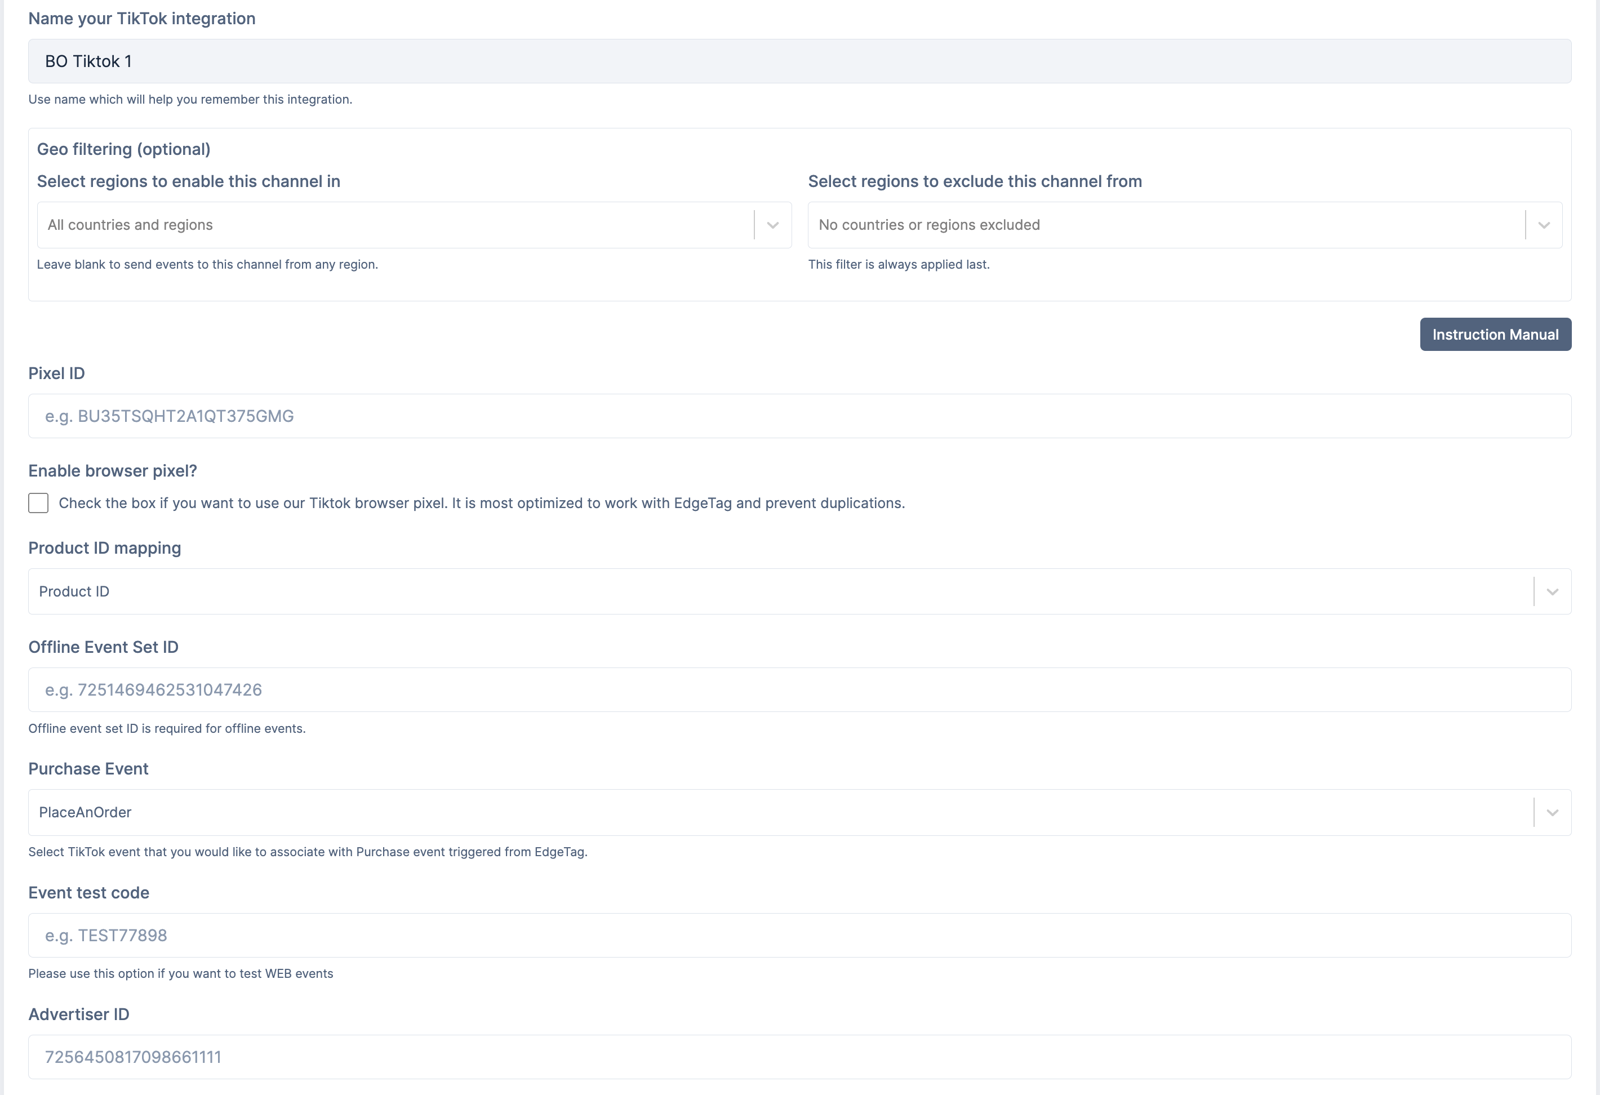Click the Product ID mapping chevron arrow
Screen dimensions: 1600x1095
(1552, 592)
